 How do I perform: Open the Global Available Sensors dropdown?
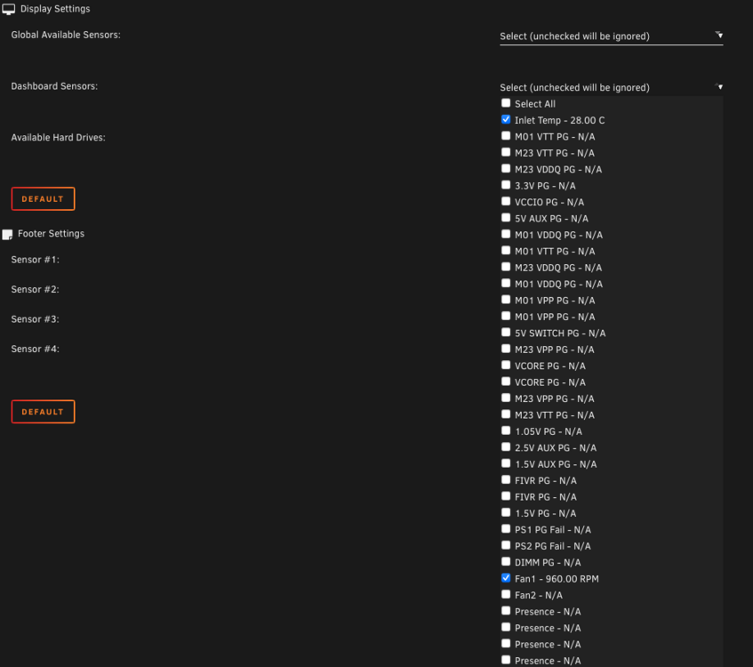click(611, 36)
